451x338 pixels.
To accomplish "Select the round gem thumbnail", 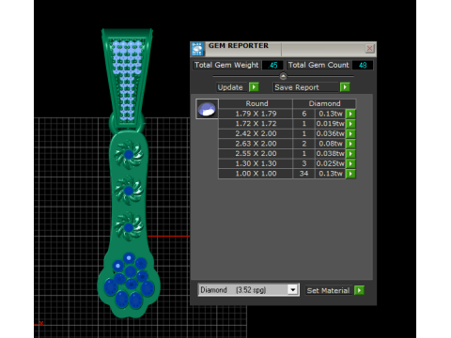I will tap(207, 109).
